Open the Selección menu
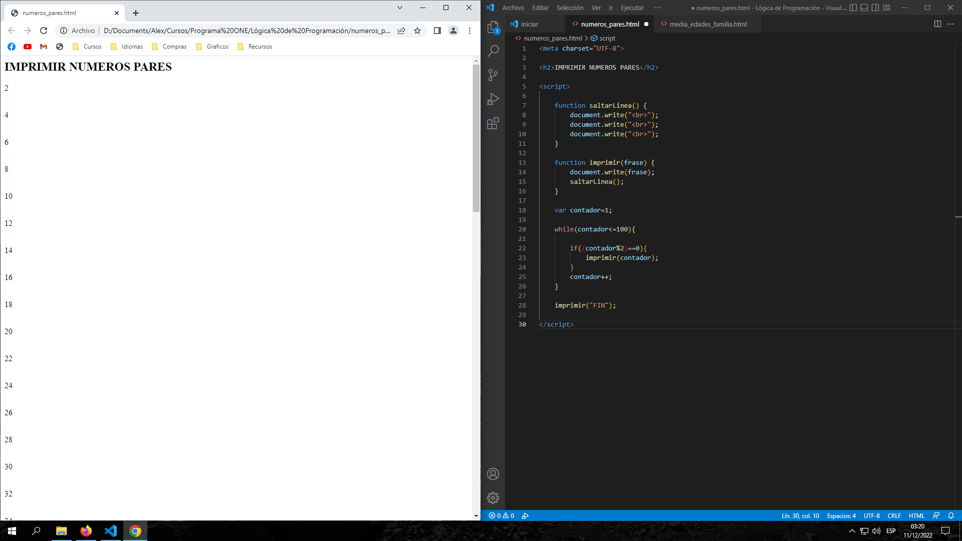Screen dimensions: 962x541 570,8
